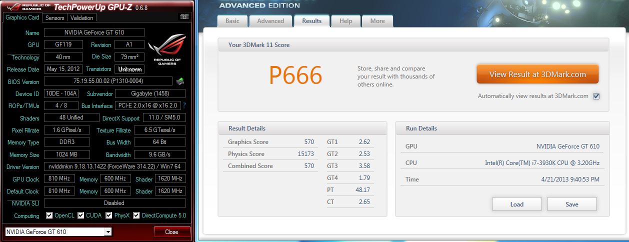Click the Load button in Run Details
629x242 pixels.
click(517, 204)
